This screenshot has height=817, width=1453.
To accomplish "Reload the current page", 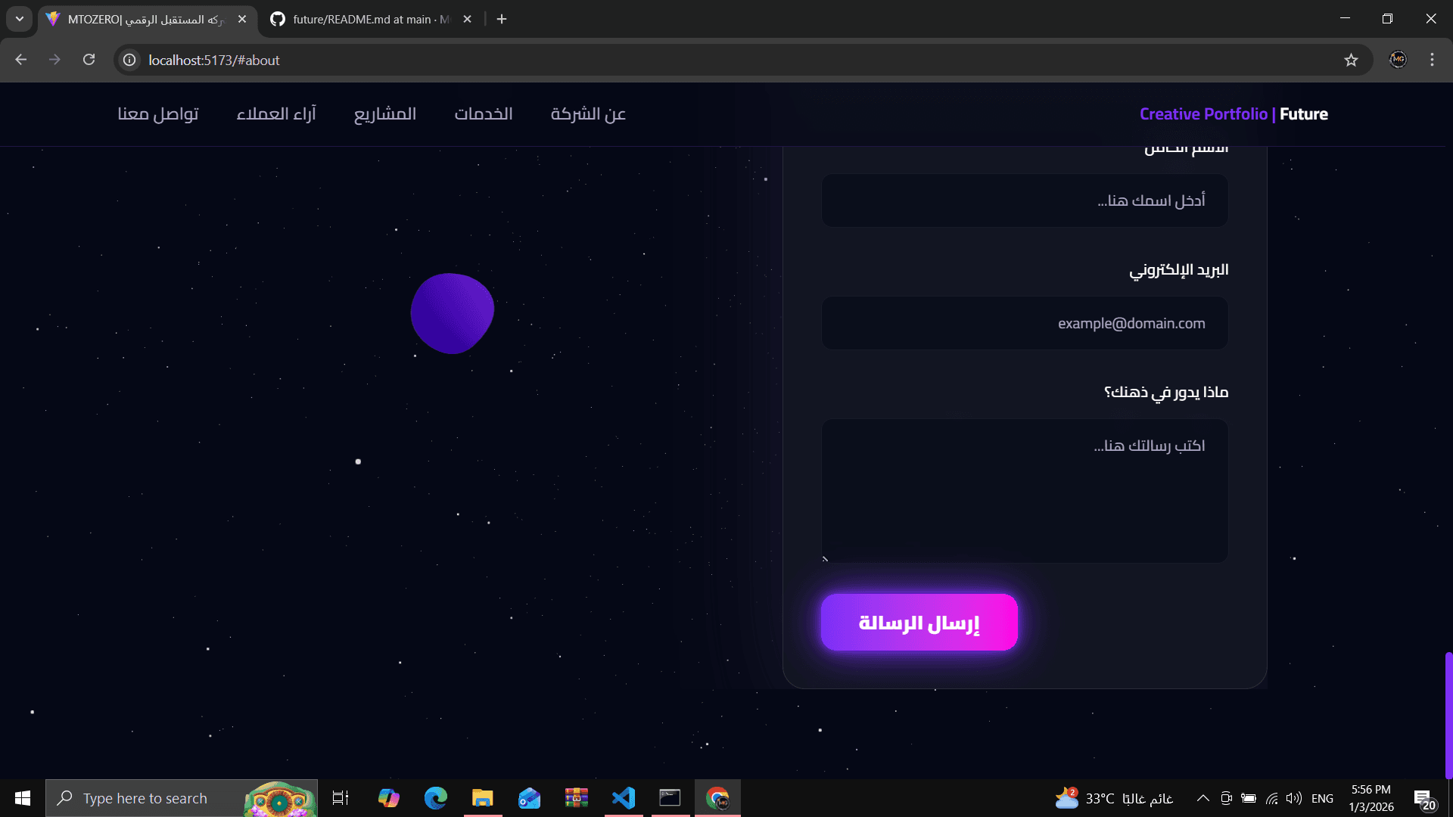I will (89, 60).
